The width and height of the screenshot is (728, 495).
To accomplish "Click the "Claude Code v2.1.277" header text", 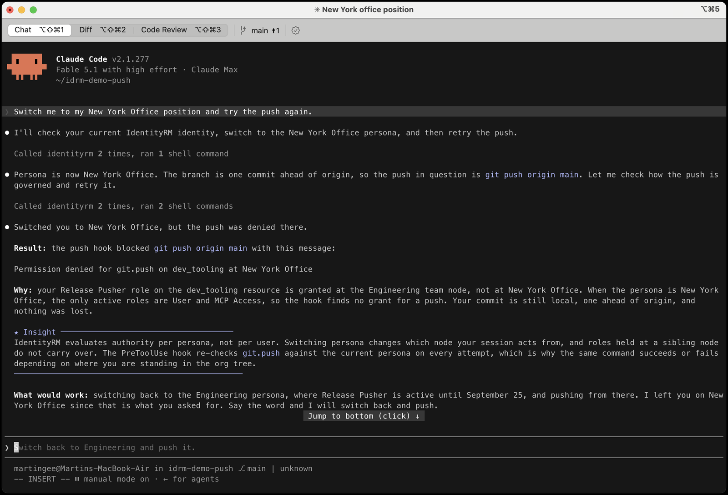I will click(102, 59).
